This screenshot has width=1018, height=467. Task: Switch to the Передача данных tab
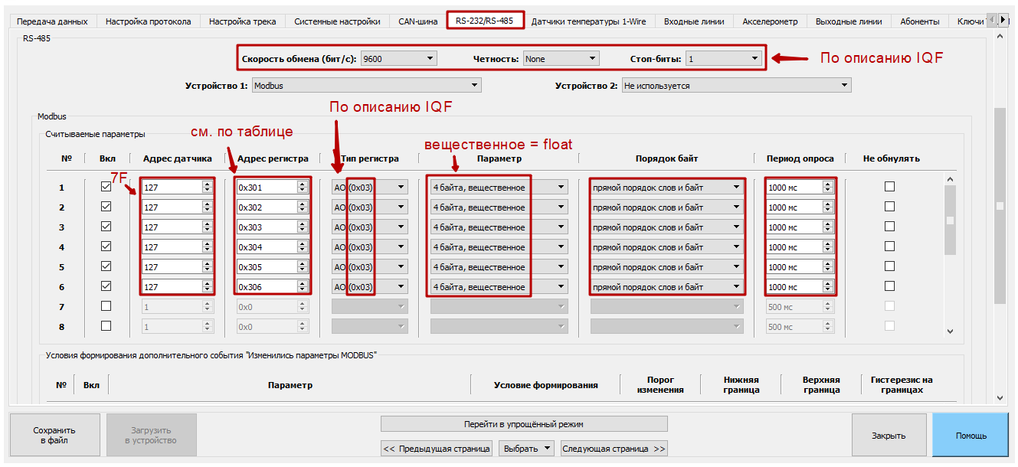(52, 21)
